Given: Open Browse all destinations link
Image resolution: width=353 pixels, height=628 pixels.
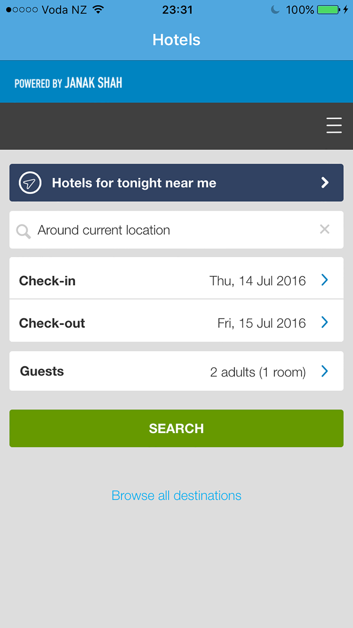Looking at the screenshot, I should pyautogui.click(x=176, y=496).
